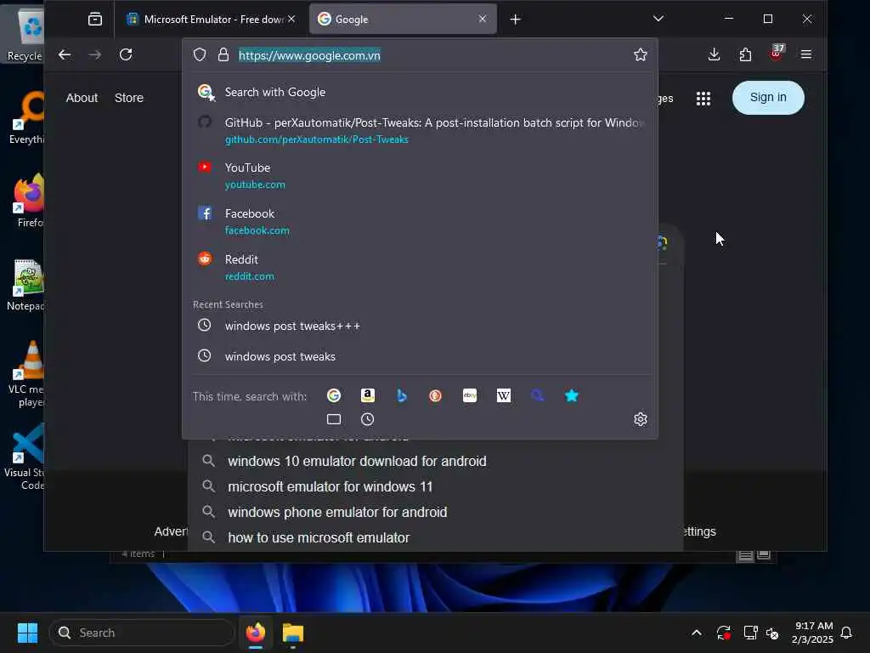Open search settings gear in dropdown
Screen dimensions: 870x653
tap(641, 419)
